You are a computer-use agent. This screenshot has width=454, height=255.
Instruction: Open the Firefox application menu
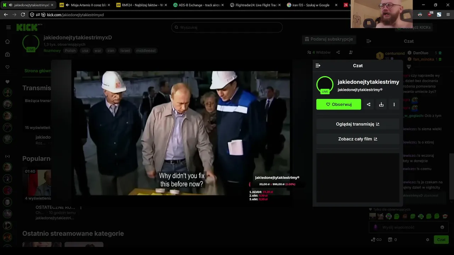click(448, 15)
